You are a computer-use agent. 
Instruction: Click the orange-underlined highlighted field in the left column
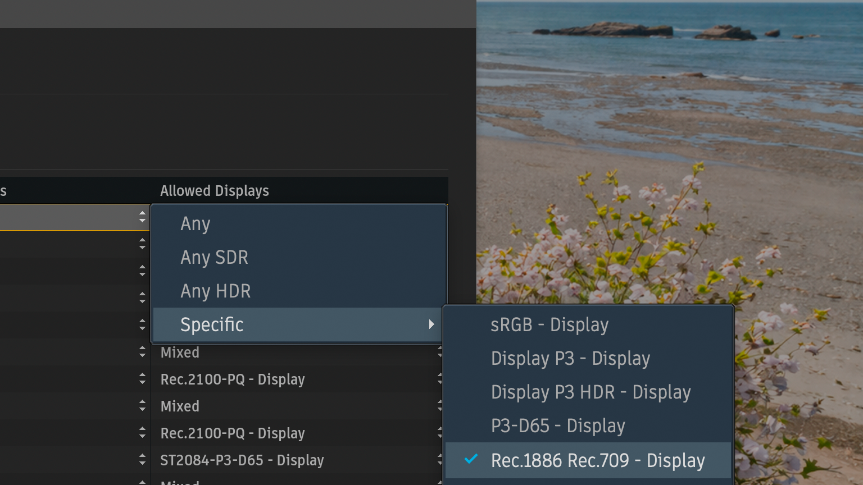point(67,217)
